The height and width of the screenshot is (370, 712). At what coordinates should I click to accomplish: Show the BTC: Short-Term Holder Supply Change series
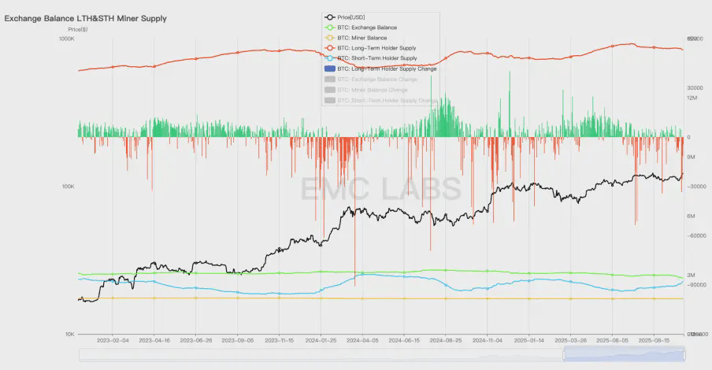(x=381, y=100)
